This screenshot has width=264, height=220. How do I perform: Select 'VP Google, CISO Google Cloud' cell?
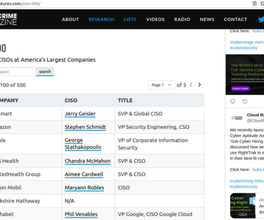(x=159, y=214)
